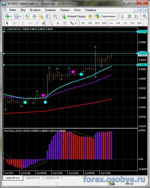Click the 6/0 kb traffic status
This screenshot has height=188, width=150.
tap(129, 184)
